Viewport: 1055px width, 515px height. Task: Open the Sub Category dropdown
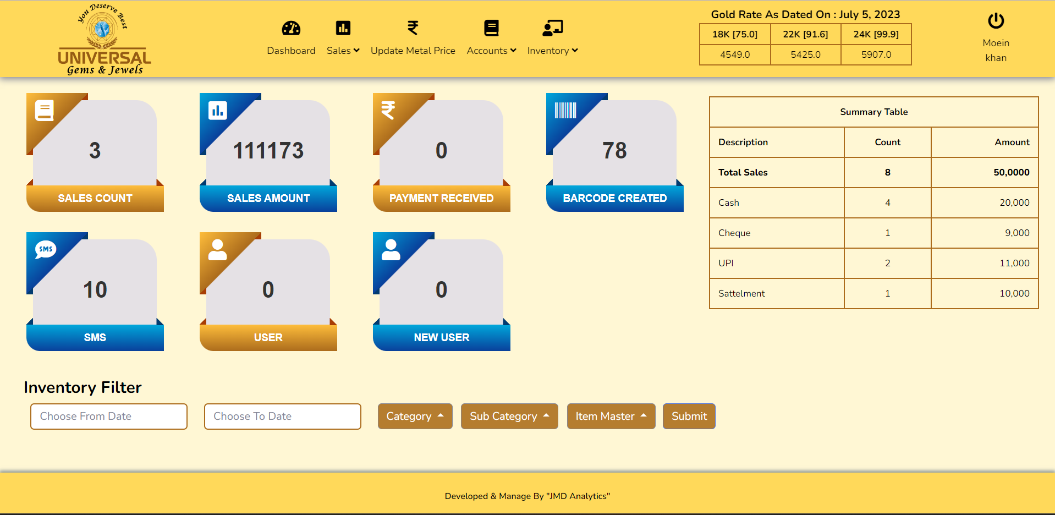[509, 416]
